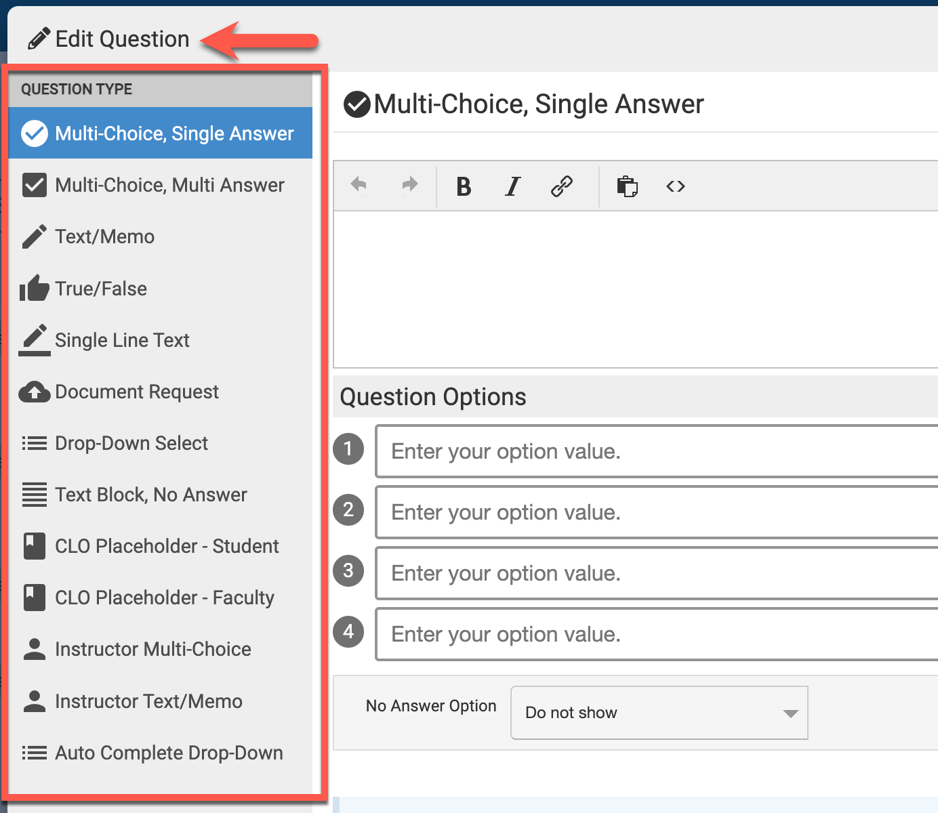Click the Redo arrow in editor toolbar
Image resolution: width=938 pixels, height=813 pixels.
(409, 186)
